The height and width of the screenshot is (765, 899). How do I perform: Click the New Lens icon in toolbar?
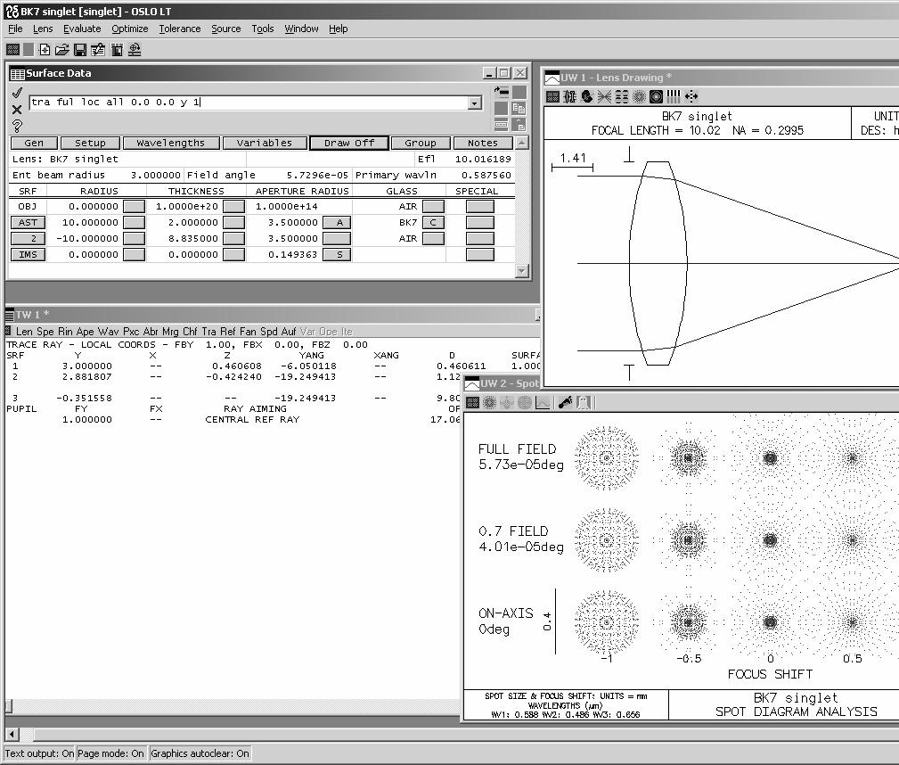coord(45,50)
